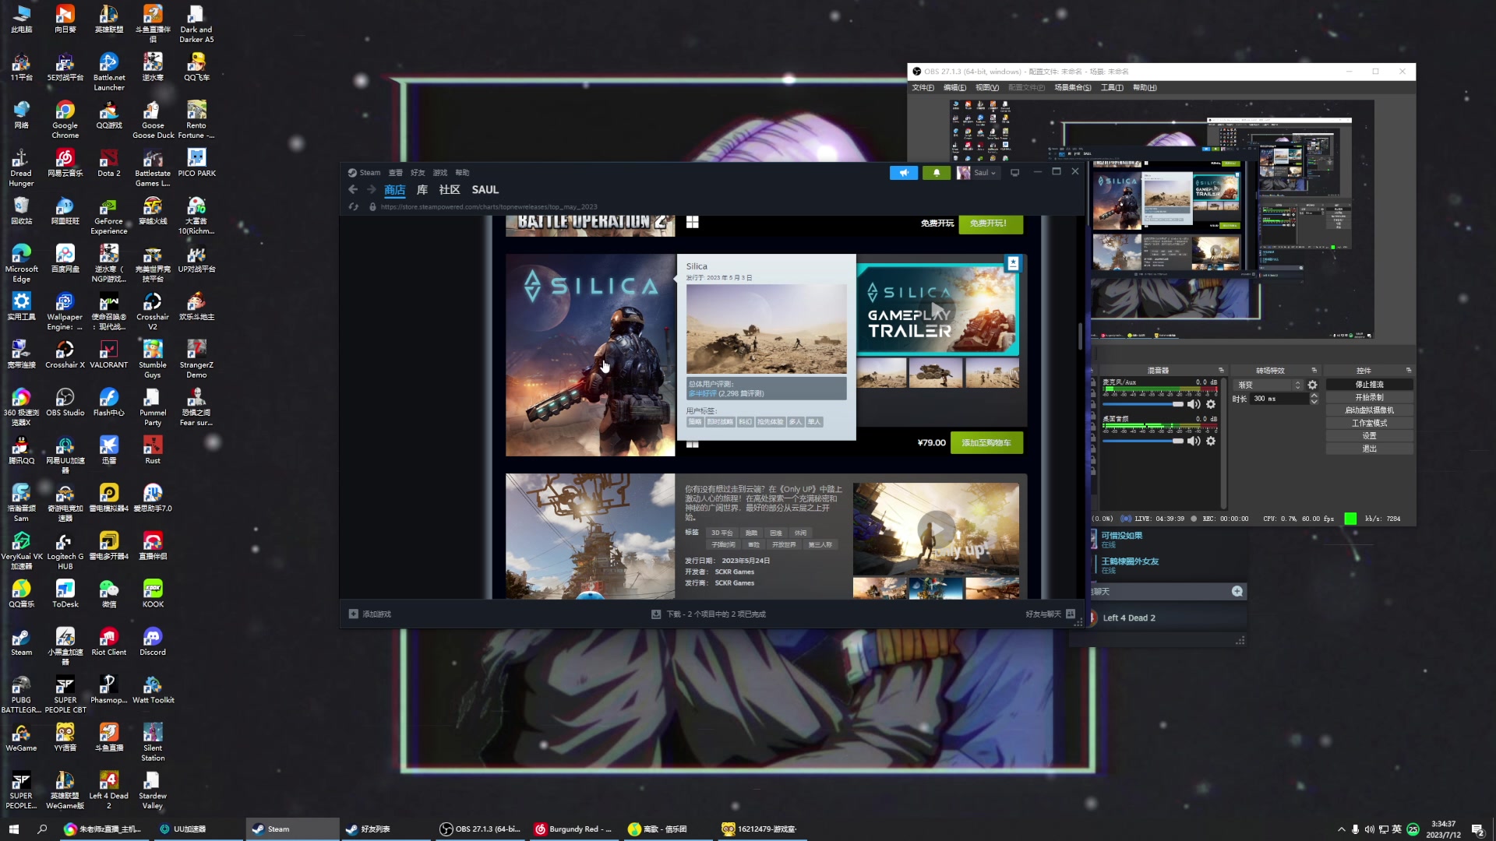1496x841 pixels.
Task: Undock 转场特效 panel float icon
Action: [x=1314, y=371]
